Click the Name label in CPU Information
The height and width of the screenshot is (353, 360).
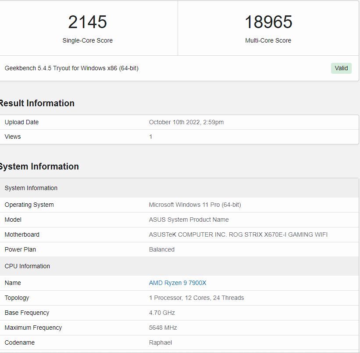click(13, 283)
